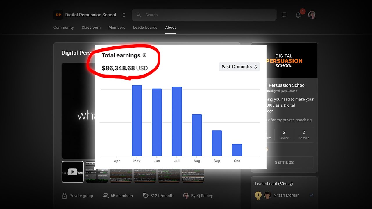The height and width of the screenshot is (209, 372).
Task: Play the video thumbnail with YouTube icon
Action: (73, 172)
